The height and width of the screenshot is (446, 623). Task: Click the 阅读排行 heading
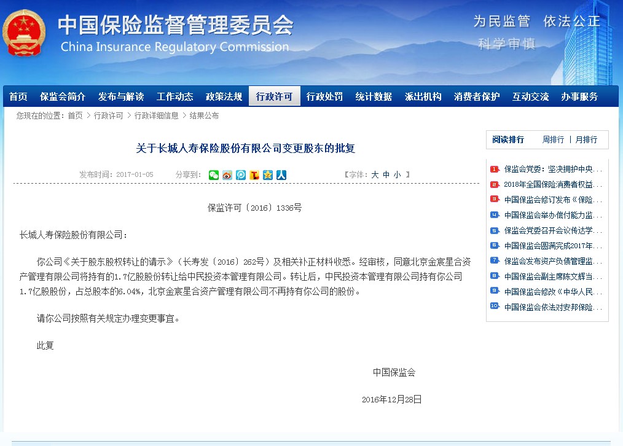pyautogui.click(x=507, y=140)
